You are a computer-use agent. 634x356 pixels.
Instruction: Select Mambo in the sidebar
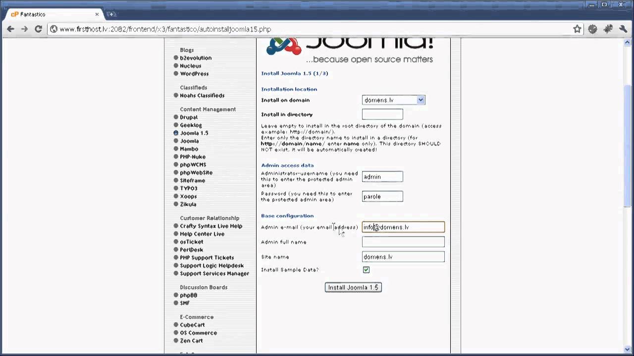click(189, 149)
